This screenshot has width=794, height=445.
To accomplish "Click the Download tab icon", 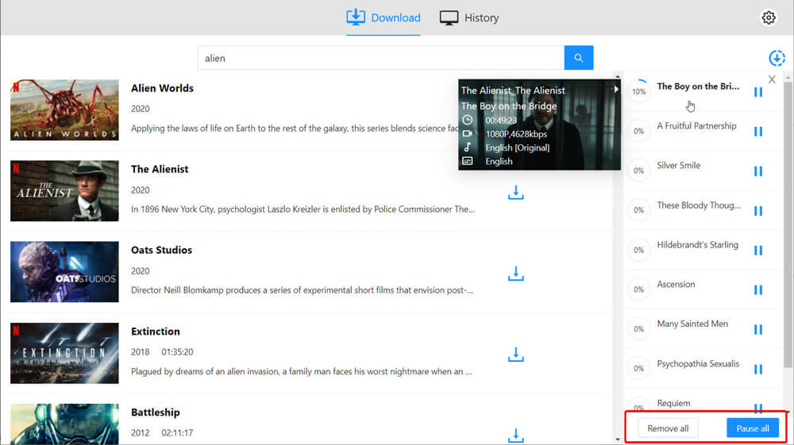I will tap(356, 17).
